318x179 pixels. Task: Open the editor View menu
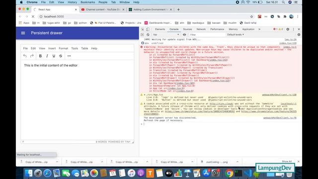(42, 48)
